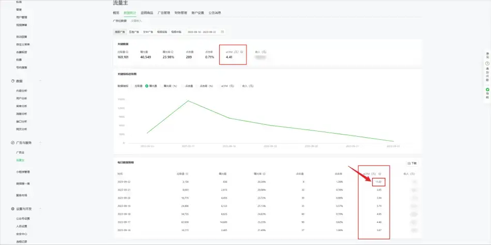This screenshot has width=491, height=245.
Task: Switch to the 广告管理 tab
Action: click(x=164, y=13)
